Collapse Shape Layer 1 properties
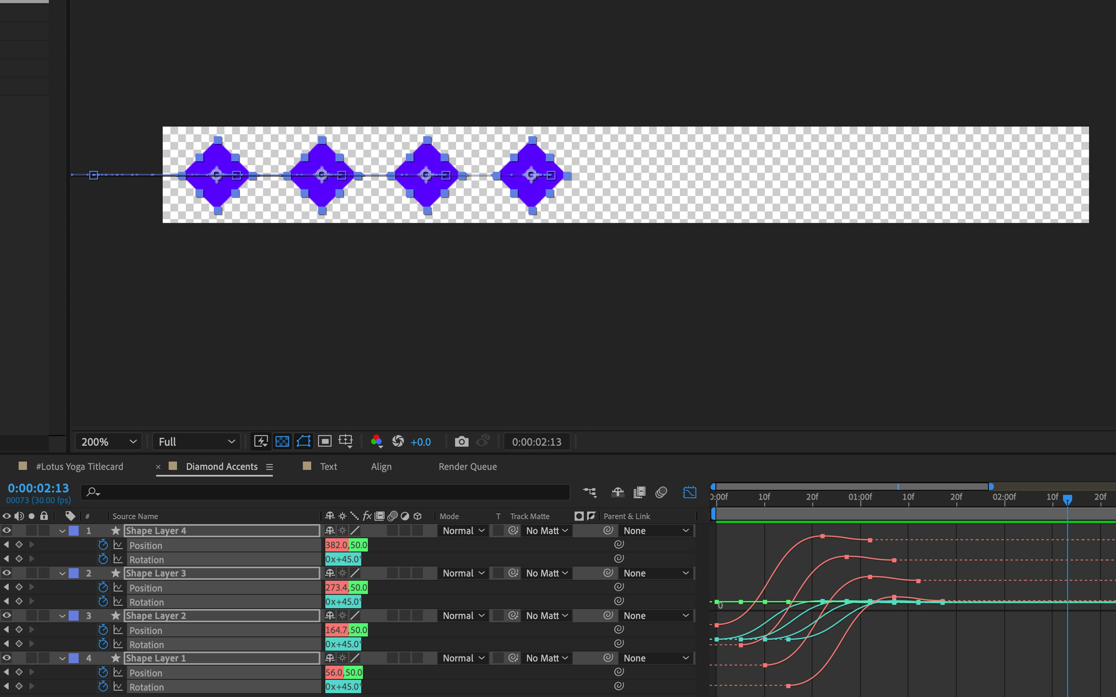Image resolution: width=1116 pixels, height=697 pixels. [x=62, y=658]
